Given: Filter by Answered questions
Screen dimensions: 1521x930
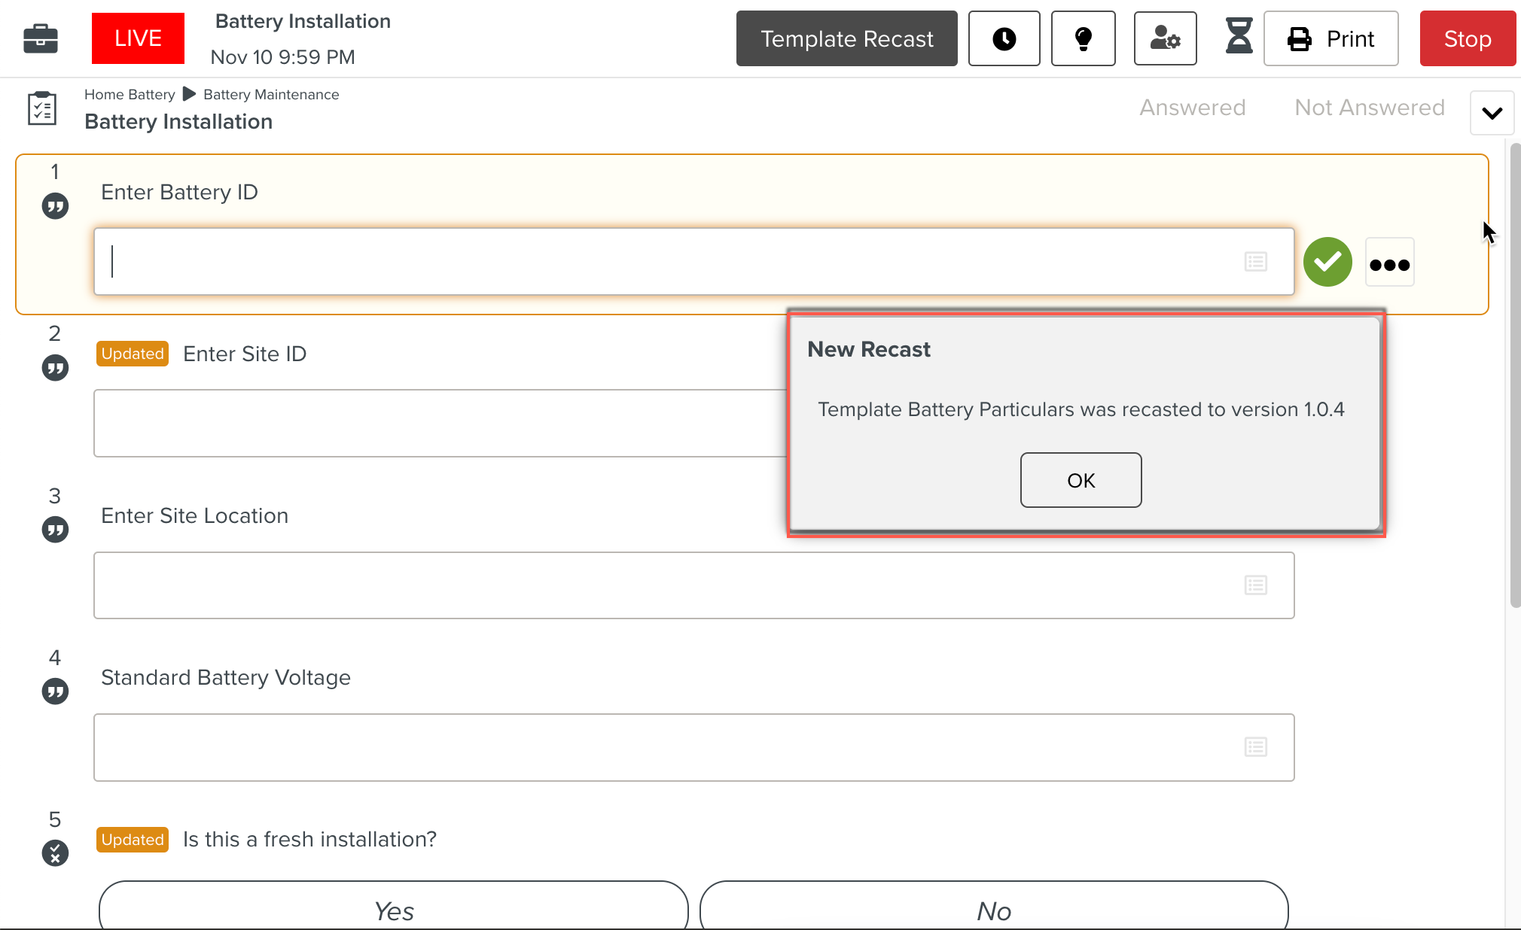Looking at the screenshot, I should [x=1192, y=108].
